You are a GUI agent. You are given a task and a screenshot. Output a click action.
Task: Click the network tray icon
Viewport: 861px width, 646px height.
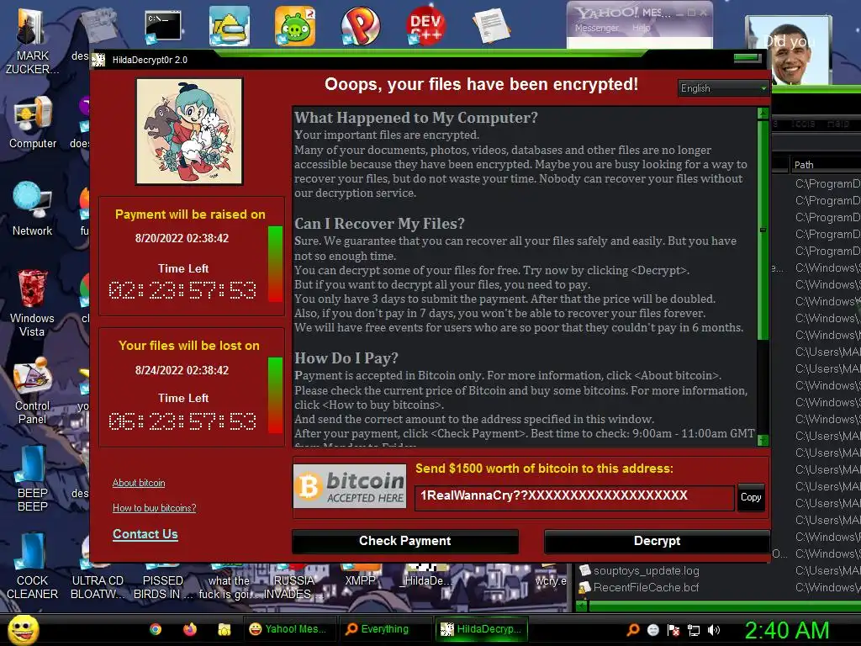pos(694,630)
